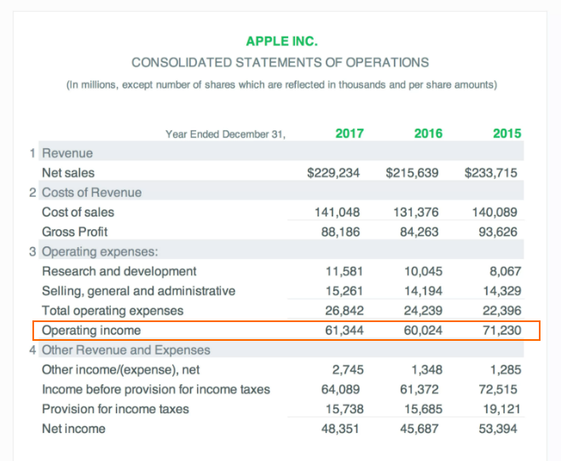561x461 pixels.
Task: Select SG&A value 14,194
Action: coord(423,291)
